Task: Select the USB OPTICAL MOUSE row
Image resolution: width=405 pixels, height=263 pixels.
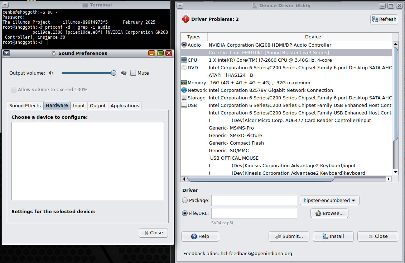Action: click(286, 158)
